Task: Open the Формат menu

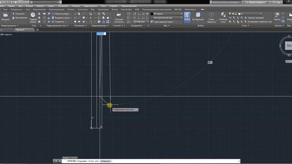Action: tap(40, 6)
